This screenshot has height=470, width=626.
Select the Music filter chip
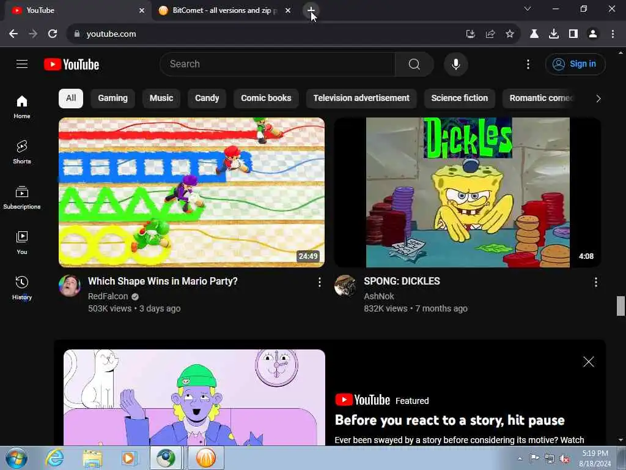pos(161,99)
